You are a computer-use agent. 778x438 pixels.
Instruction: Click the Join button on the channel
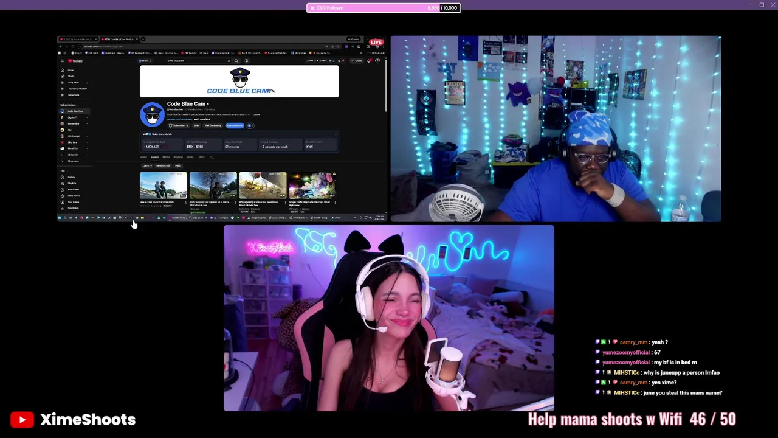point(196,125)
